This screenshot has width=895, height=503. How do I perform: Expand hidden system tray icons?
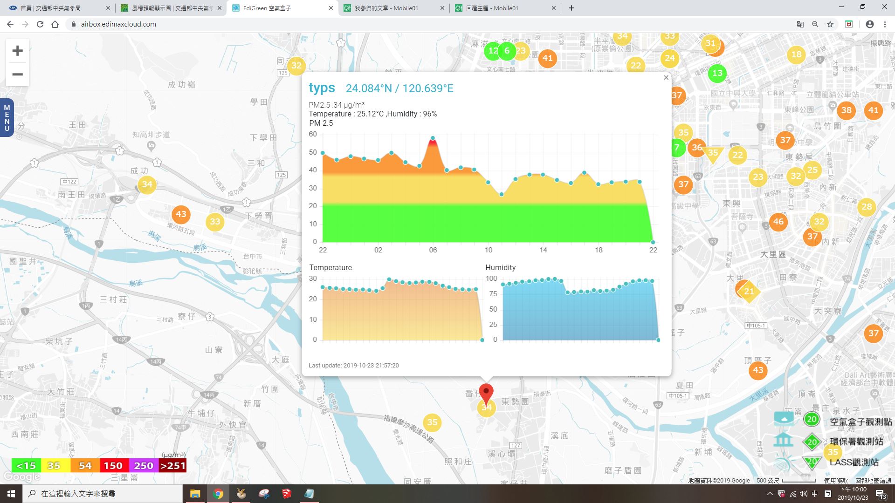770,494
